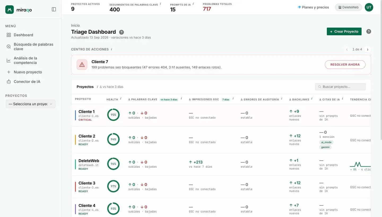
Task: Collapse the sidebar with the panel icon
Action: click(x=54, y=9)
